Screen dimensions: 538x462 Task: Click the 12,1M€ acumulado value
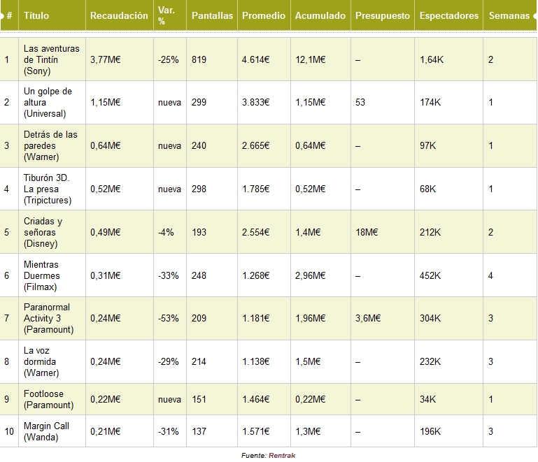pyautogui.click(x=310, y=59)
